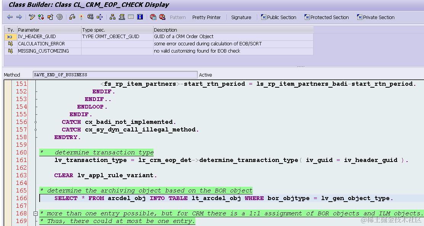Go back with the left arrow icon

10,17
